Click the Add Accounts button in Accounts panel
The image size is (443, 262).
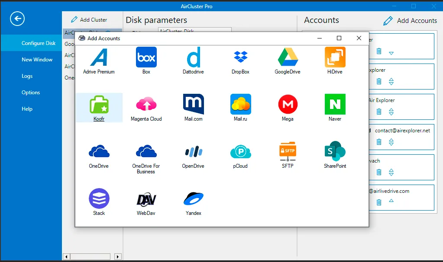click(x=410, y=21)
